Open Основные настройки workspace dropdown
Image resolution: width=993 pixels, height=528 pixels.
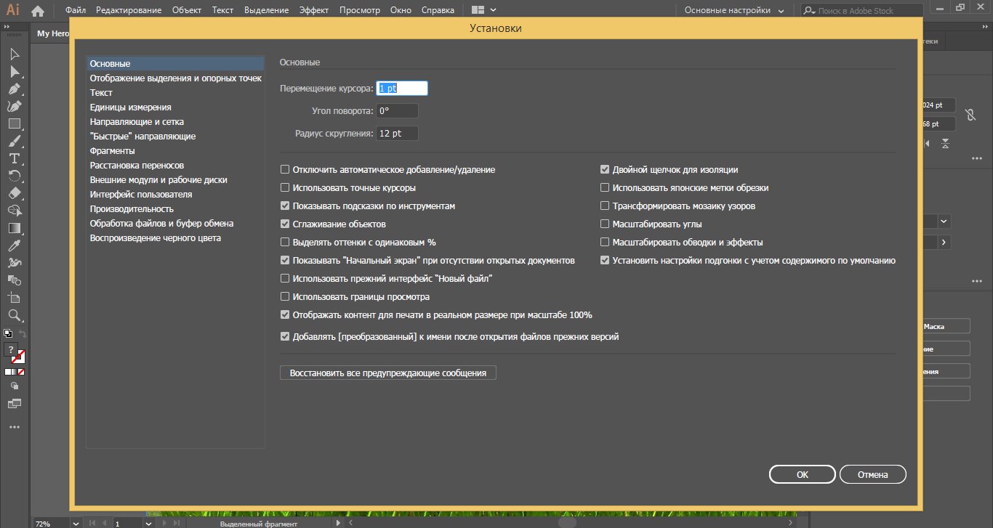[x=734, y=10]
